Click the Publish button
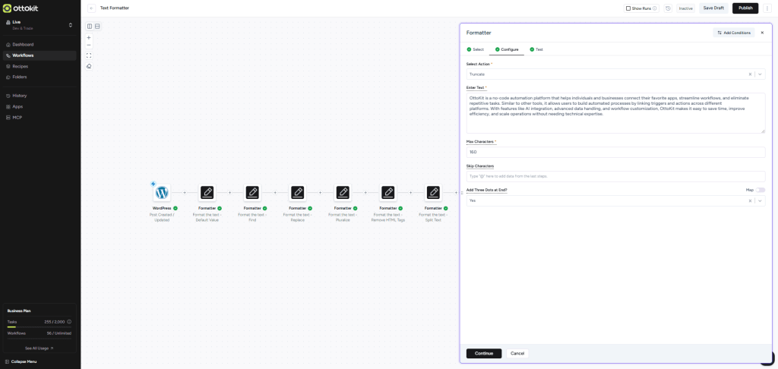The image size is (778, 369). [x=745, y=8]
